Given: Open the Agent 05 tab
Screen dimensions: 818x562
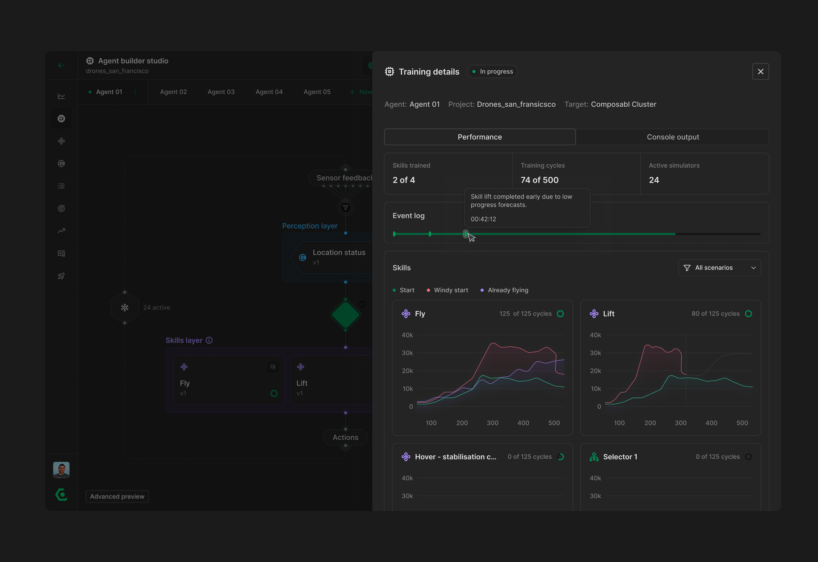Looking at the screenshot, I should tap(317, 92).
